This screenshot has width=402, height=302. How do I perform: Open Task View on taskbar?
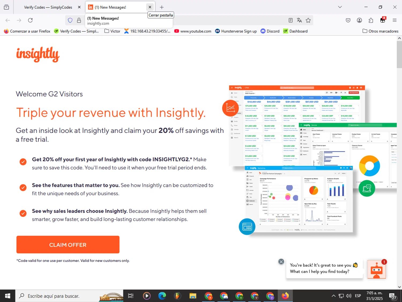coord(131,296)
